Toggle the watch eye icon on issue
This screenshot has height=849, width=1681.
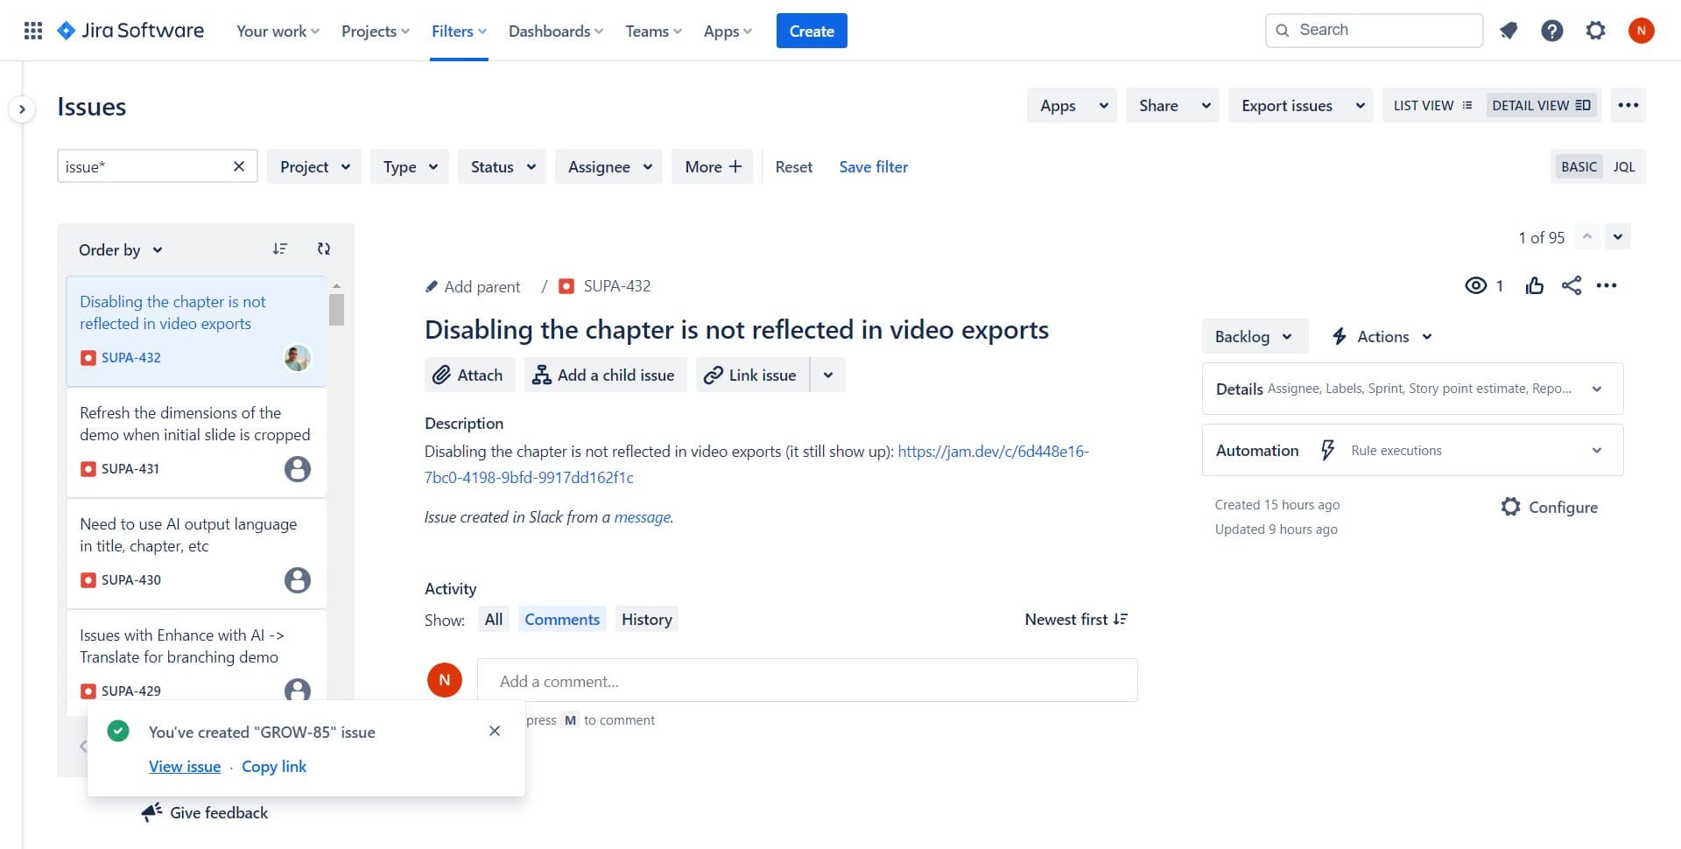pyautogui.click(x=1475, y=286)
